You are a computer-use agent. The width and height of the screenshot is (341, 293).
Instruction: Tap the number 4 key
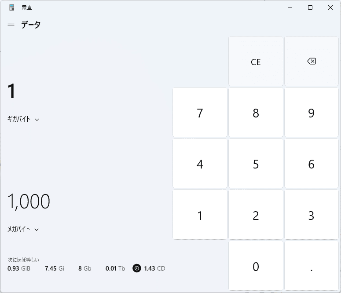pyautogui.click(x=200, y=164)
